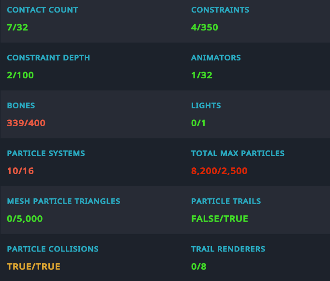
Task: Select the 2/100 constraint depth value
Action: click(20, 75)
